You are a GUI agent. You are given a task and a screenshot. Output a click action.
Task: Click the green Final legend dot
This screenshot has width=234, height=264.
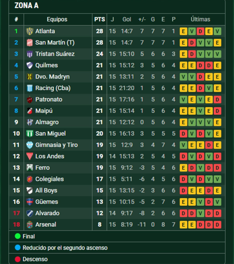(18, 236)
